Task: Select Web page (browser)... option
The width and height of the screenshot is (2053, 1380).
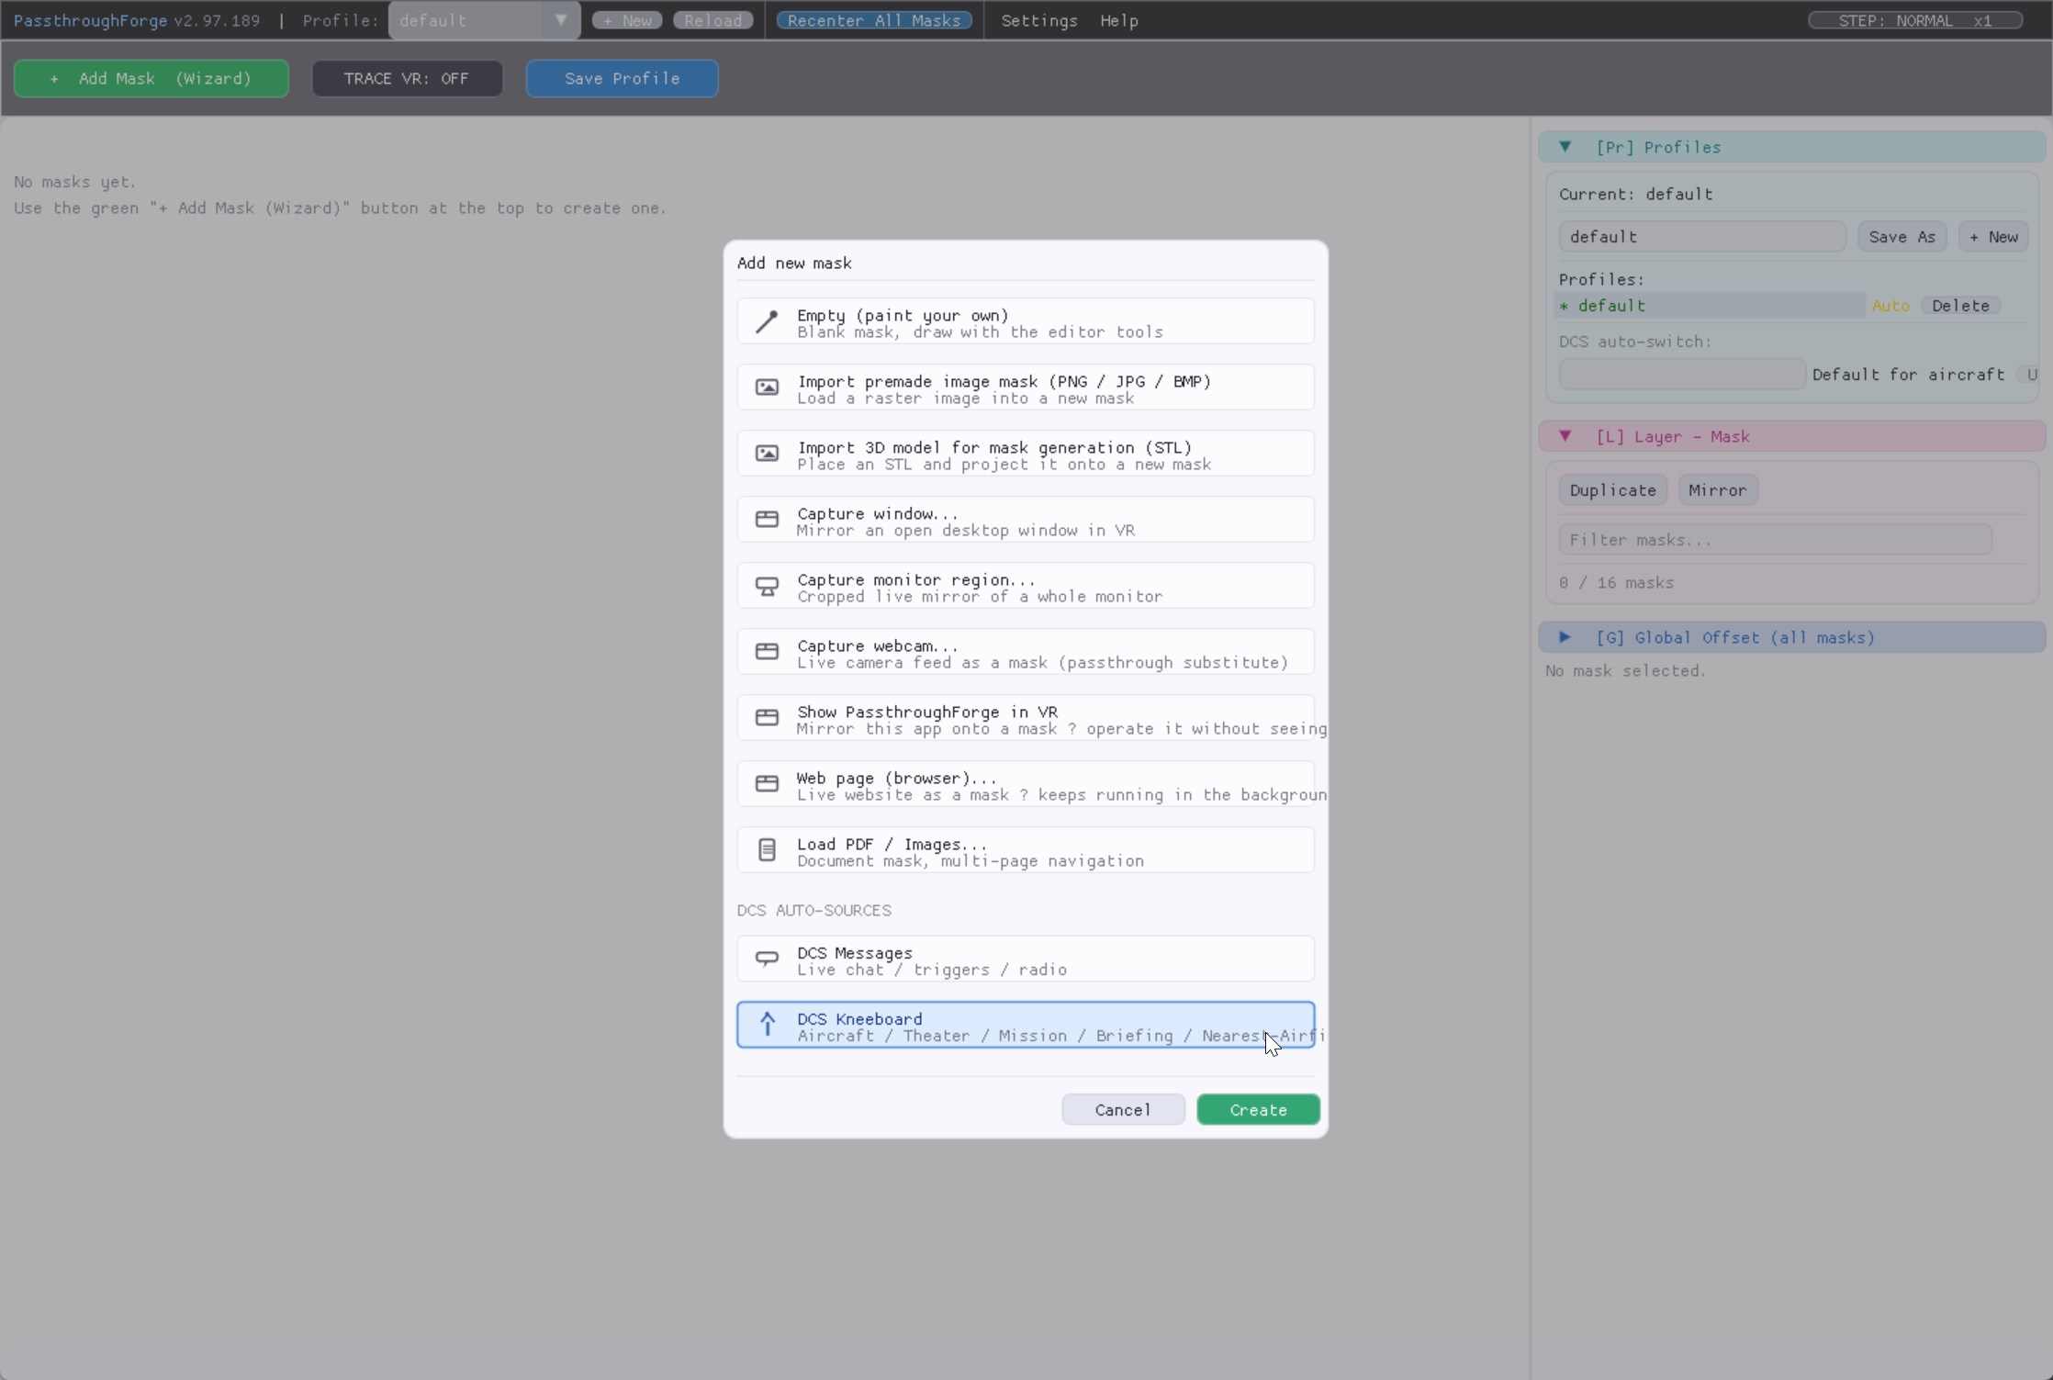Action: pos(1026,784)
